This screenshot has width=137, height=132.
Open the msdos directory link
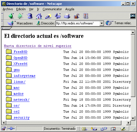(x=18, y=94)
